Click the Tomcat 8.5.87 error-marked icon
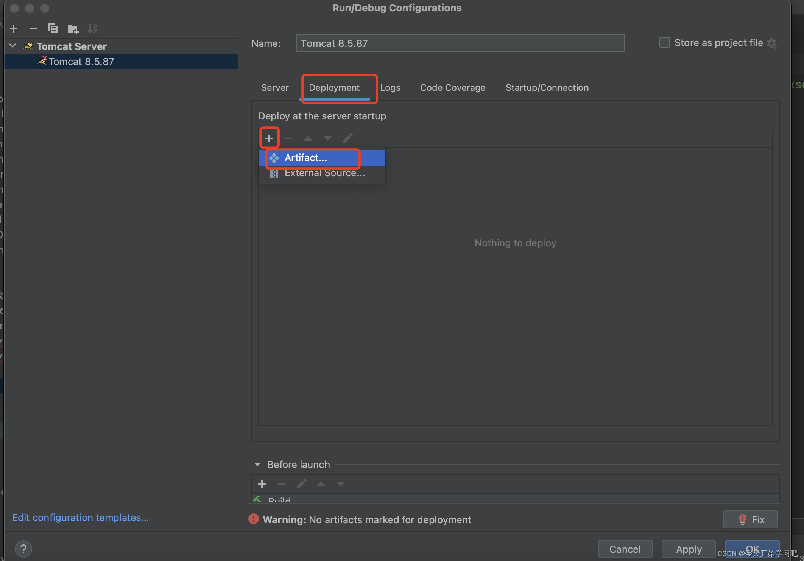The image size is (804, 561). [x=42, y=60]
